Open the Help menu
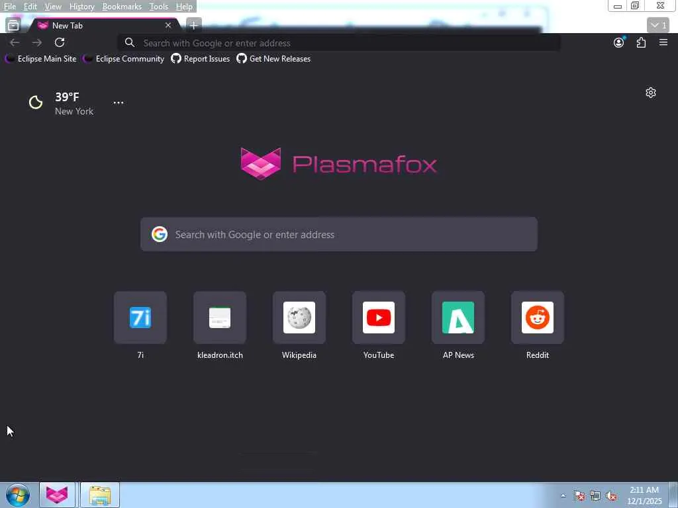Image resolution: width=678 pixels, height=508 pixels. pyautogui.click(x=184, y=7)
